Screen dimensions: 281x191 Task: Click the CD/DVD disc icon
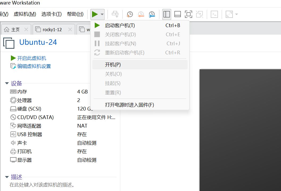[13, 117]
